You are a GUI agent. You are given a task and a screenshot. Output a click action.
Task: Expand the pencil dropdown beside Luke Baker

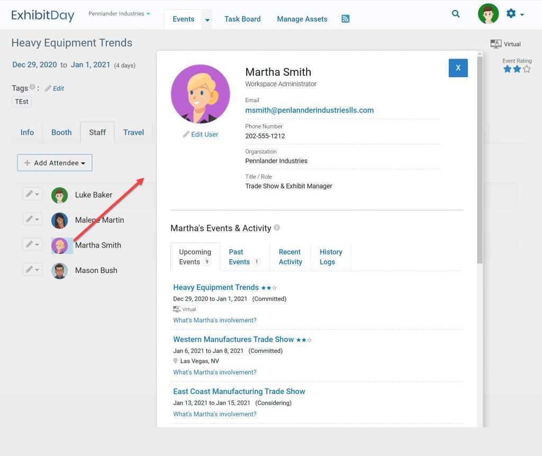(32, 194)
